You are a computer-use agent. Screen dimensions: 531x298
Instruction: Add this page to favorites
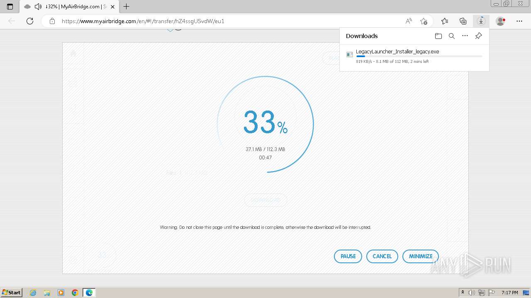pyautogui.click(x=424, y=21)
